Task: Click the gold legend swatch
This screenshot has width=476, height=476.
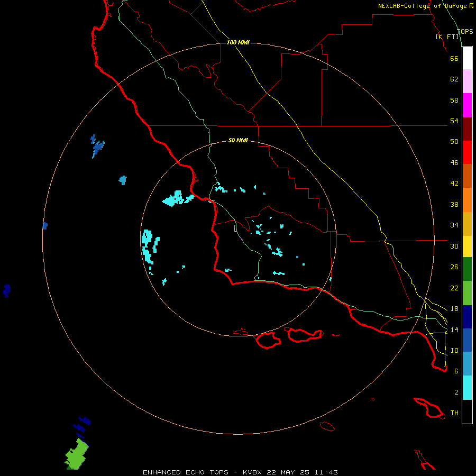Action: point(467,223)
